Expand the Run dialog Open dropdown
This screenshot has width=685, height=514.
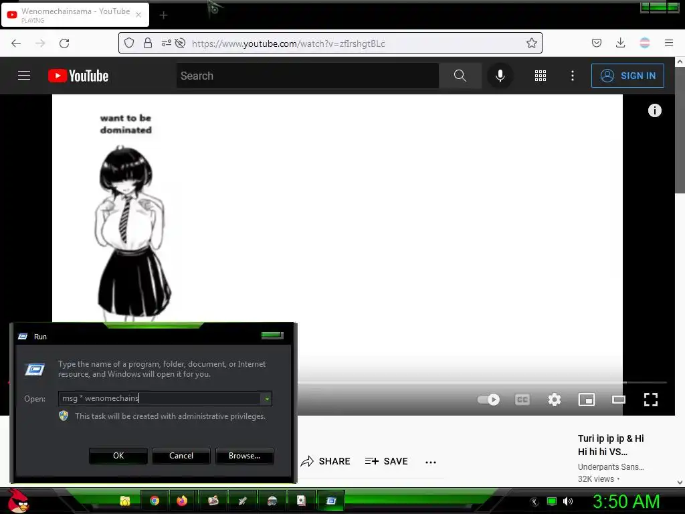click(x=267, y=399)
